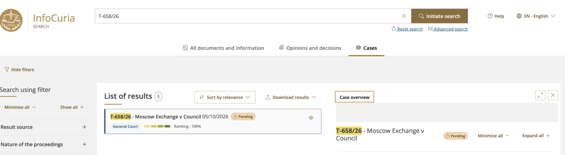Click Ranking : 100% text
The height and width of the screenshot is (155, 565).
[187, 126]
